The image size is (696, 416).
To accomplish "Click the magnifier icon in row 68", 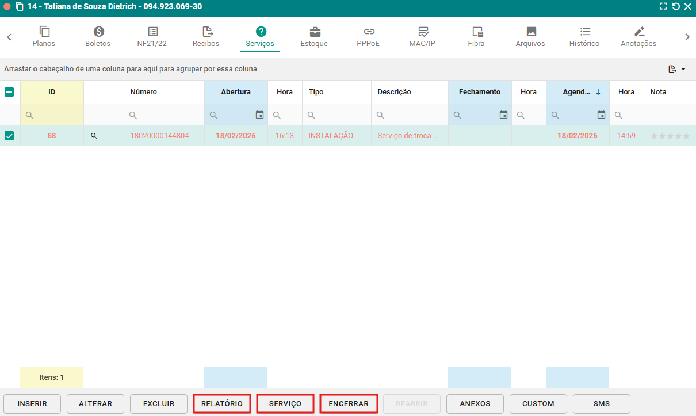I will point(94,136).
